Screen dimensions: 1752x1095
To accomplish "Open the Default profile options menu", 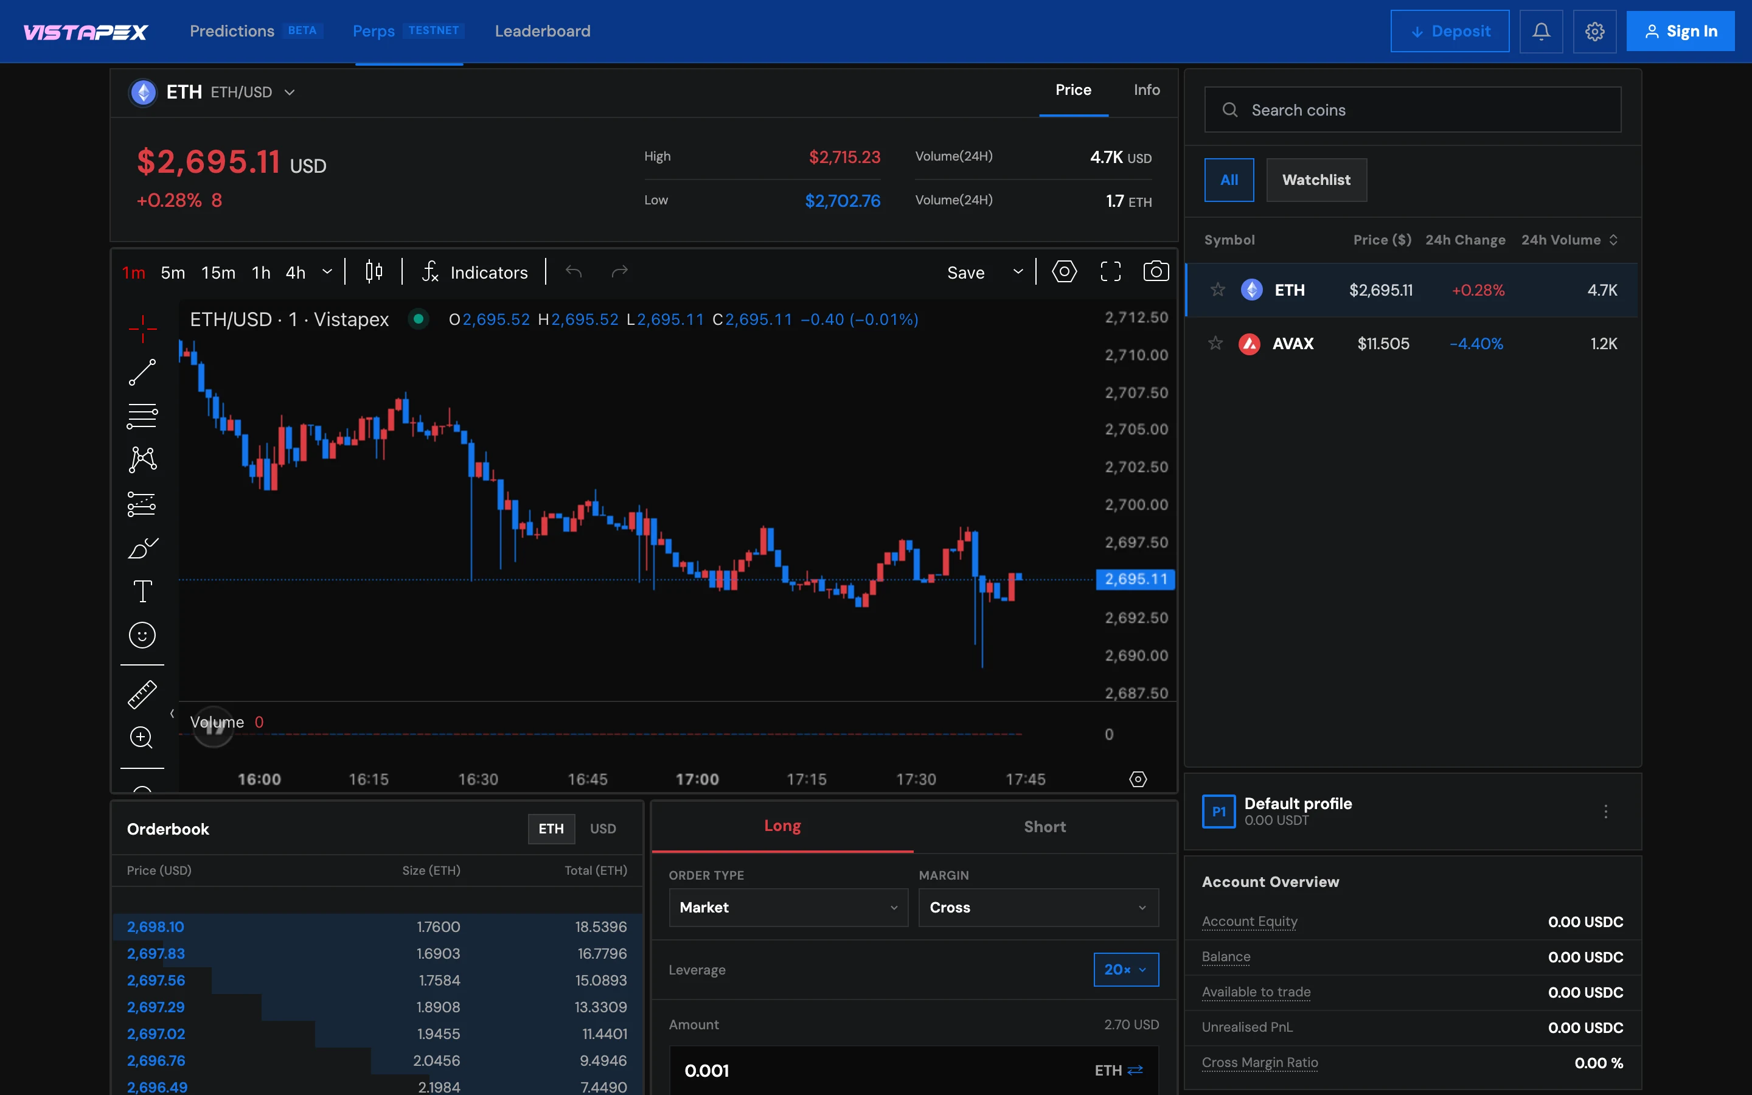I will (x=1605, y=811).
